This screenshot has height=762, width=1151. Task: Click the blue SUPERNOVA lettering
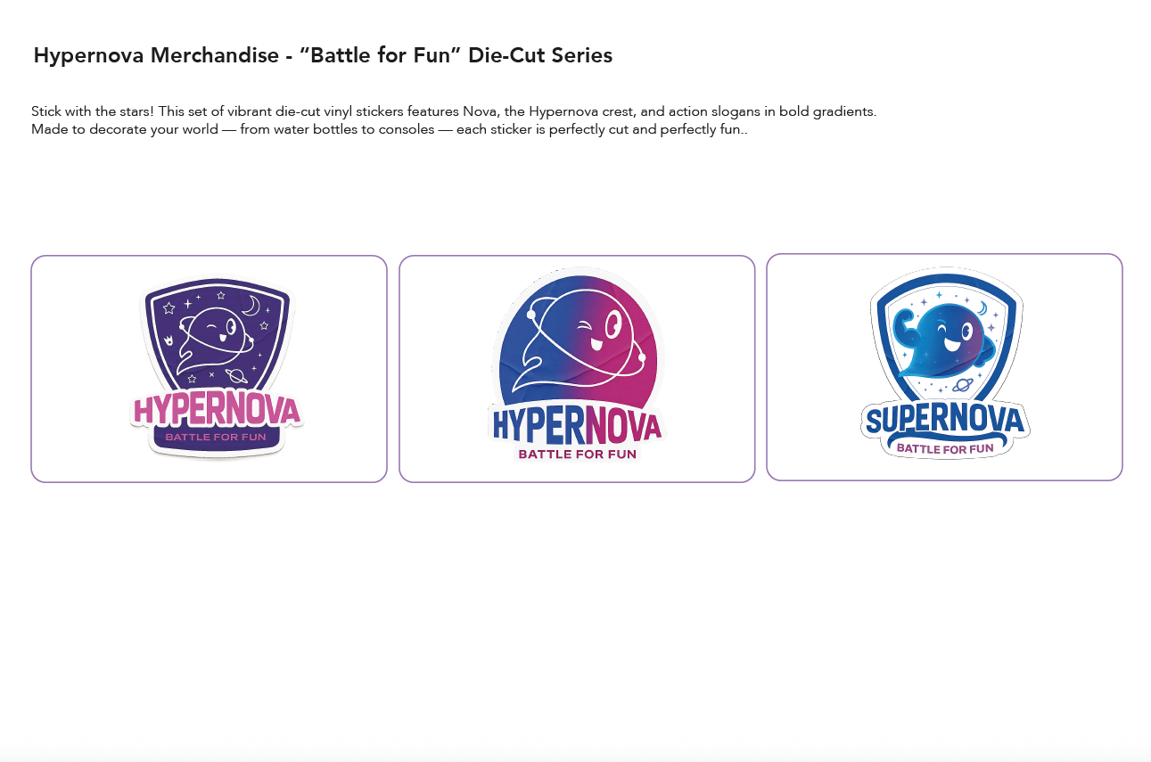pyautogui.click(x=945, y=420)
